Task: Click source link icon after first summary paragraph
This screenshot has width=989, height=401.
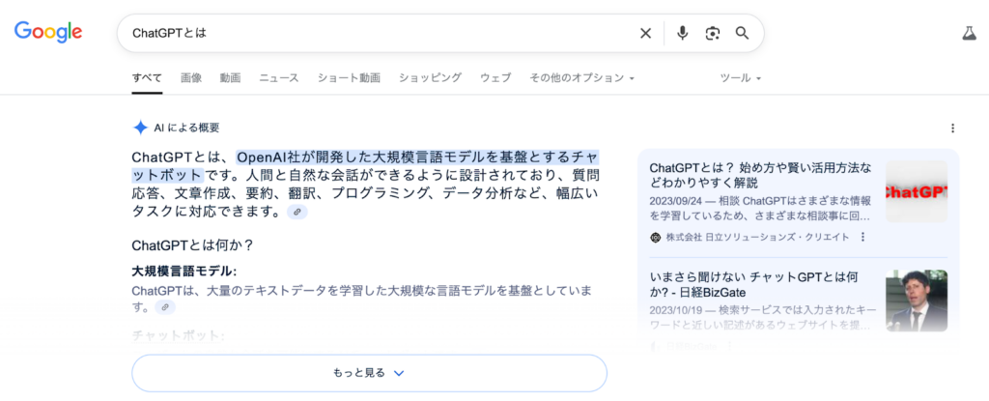Action: (x=297, y=213)
